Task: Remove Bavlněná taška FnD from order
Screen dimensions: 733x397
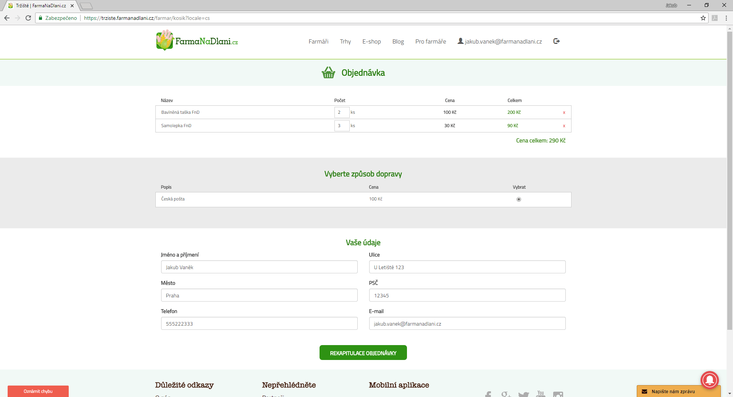Action: click(x=564, y=113)
